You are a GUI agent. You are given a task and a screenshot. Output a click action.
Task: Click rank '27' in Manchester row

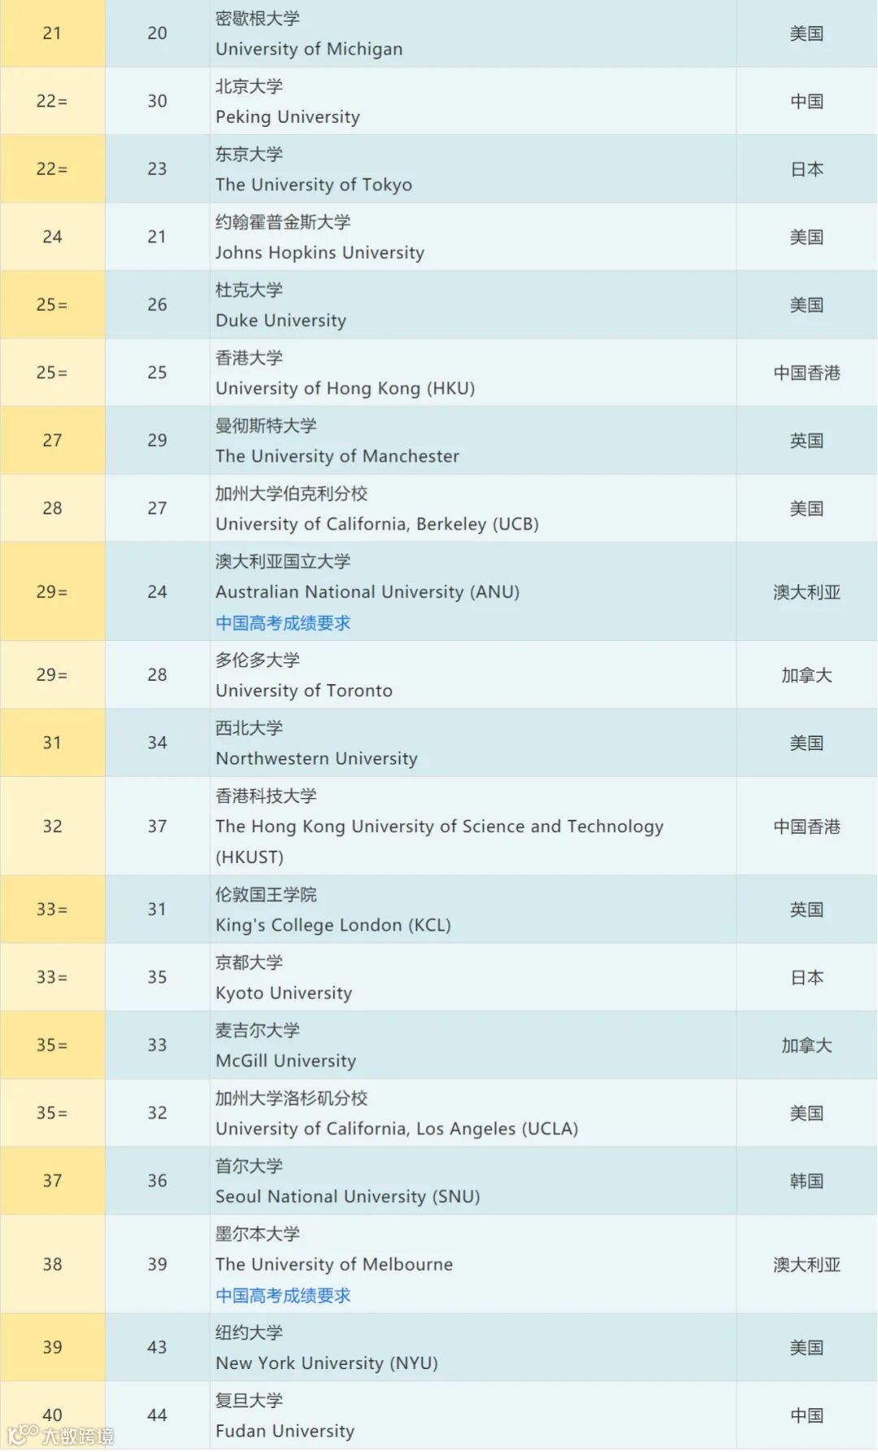tap(52, 440)
